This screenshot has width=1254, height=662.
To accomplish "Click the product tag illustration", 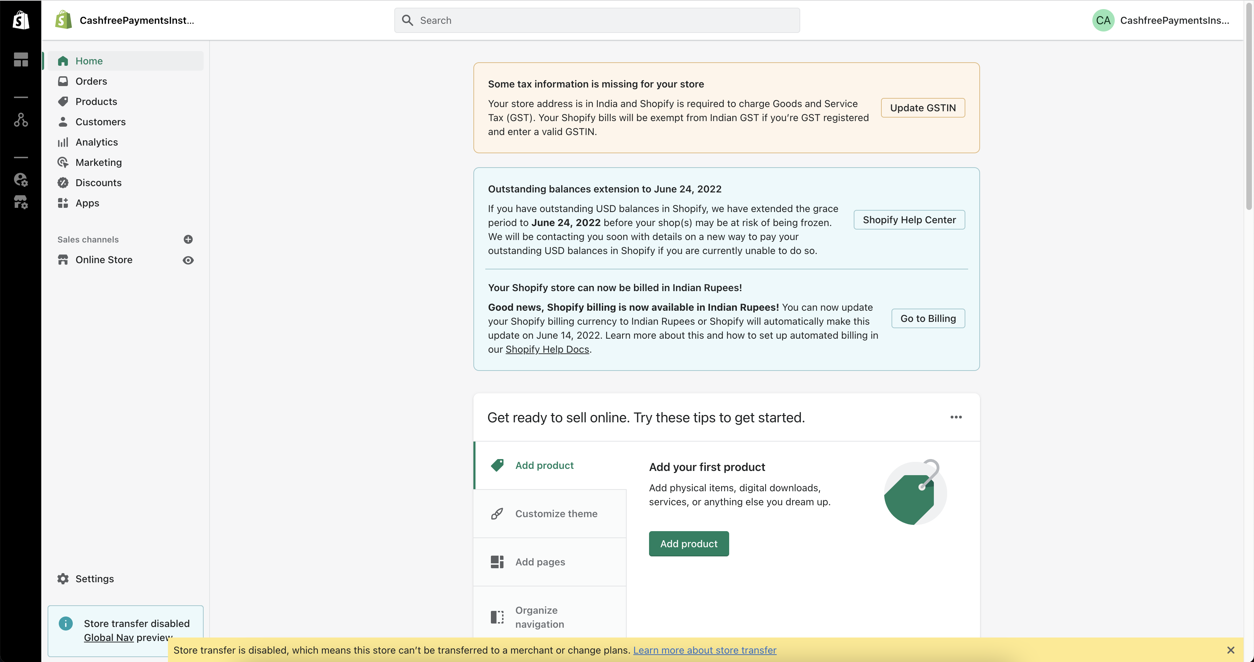I will [x=915, y=492].
